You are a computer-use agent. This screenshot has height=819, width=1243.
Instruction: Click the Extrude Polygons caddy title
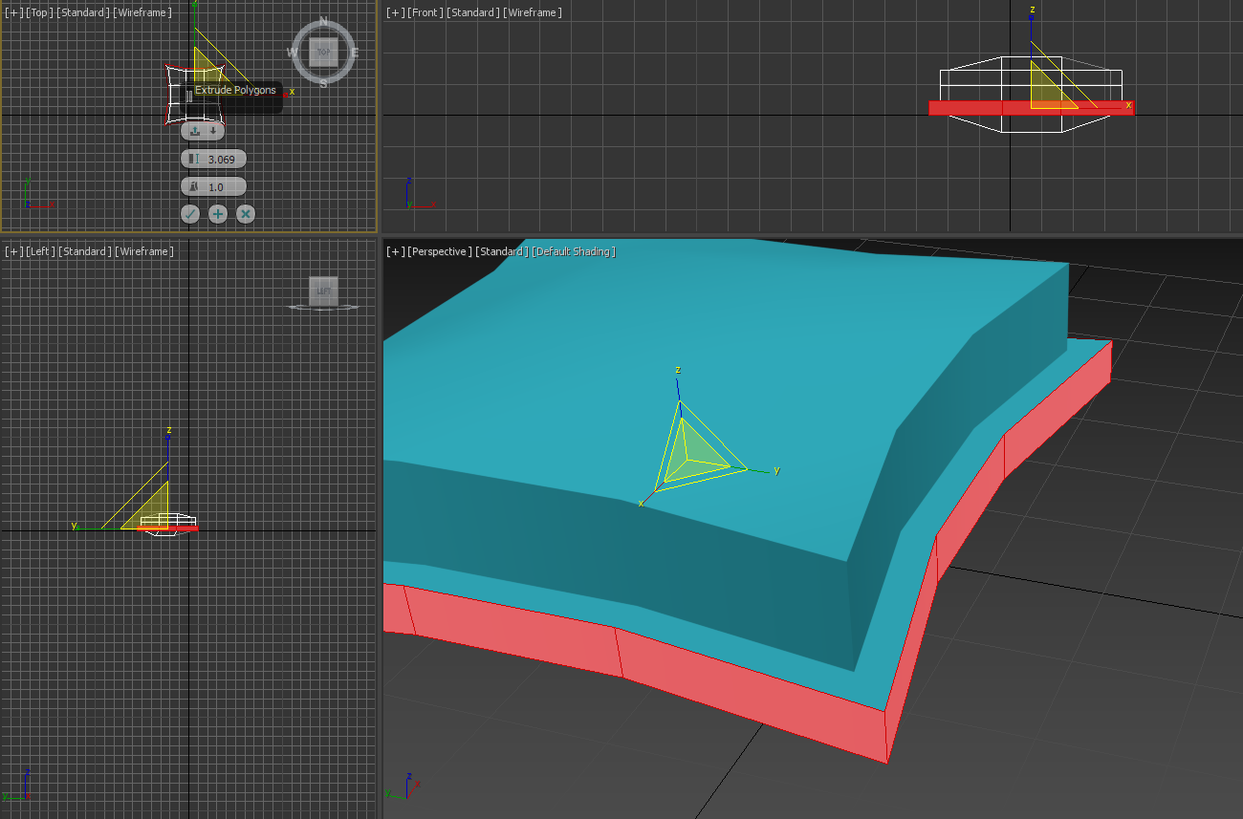(x=235, y=91)
